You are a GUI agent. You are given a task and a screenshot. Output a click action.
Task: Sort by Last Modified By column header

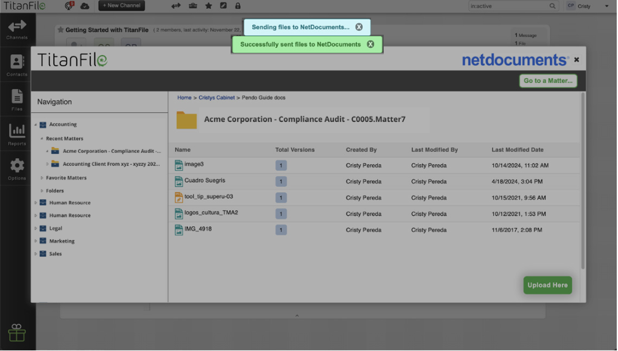pyautogui.click(x=435, y=150)
